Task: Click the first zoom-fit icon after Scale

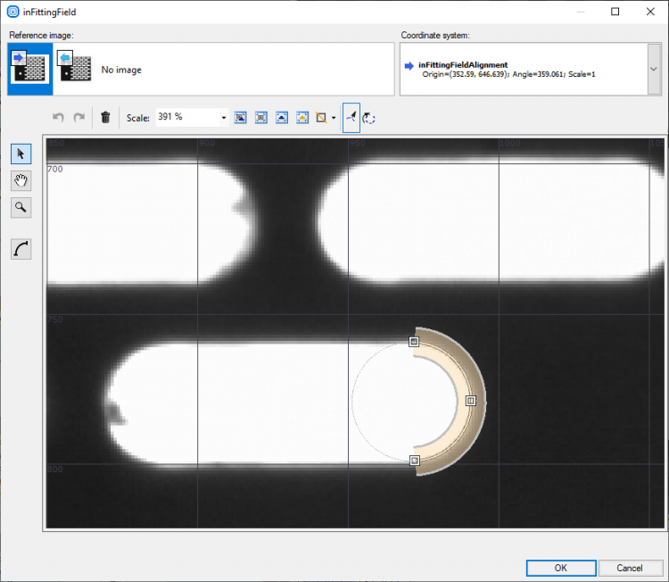Action: pos(240,118)
